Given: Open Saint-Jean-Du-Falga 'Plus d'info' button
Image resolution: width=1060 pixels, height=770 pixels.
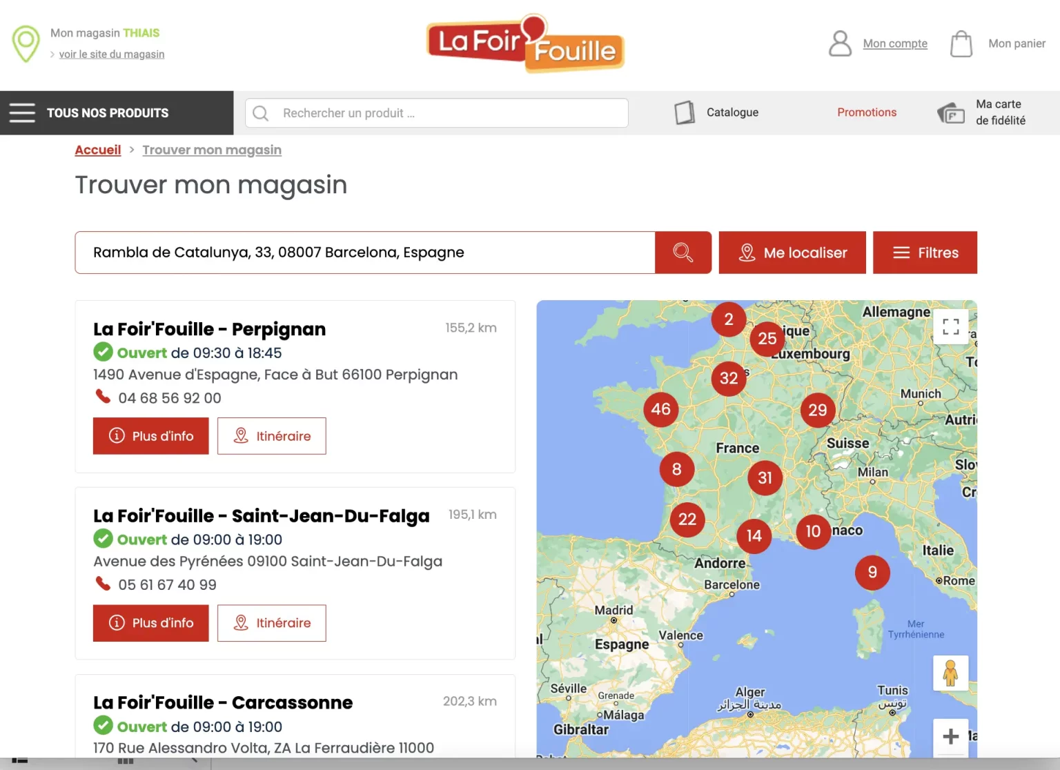Looking at the screenshot, I should tap(151, 623).
